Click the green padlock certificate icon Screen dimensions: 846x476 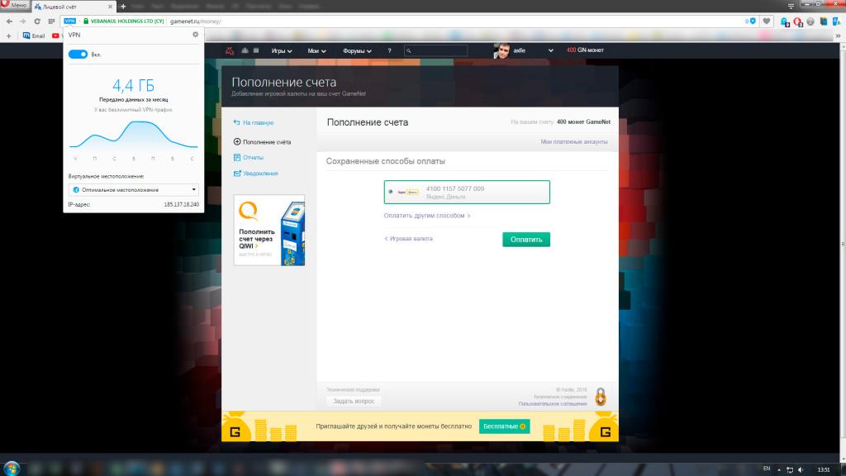(x=86, y=21)
